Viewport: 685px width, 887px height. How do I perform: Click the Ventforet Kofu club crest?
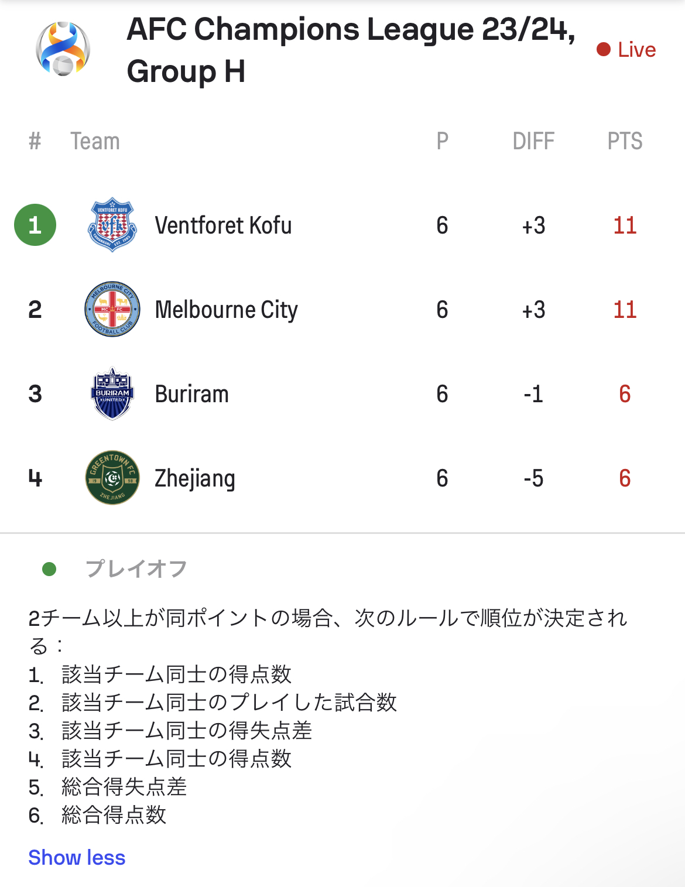[112, 225]
